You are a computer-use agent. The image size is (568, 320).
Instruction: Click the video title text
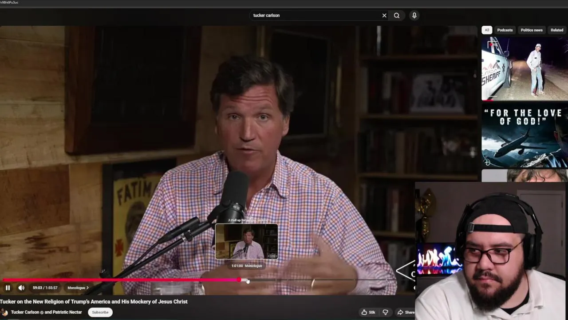[94, 301]
